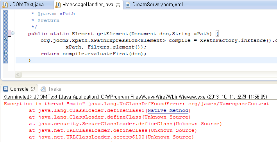The image size is (277, 142).
Task: Switch to the Console view tab
Action: coord(19,89)
